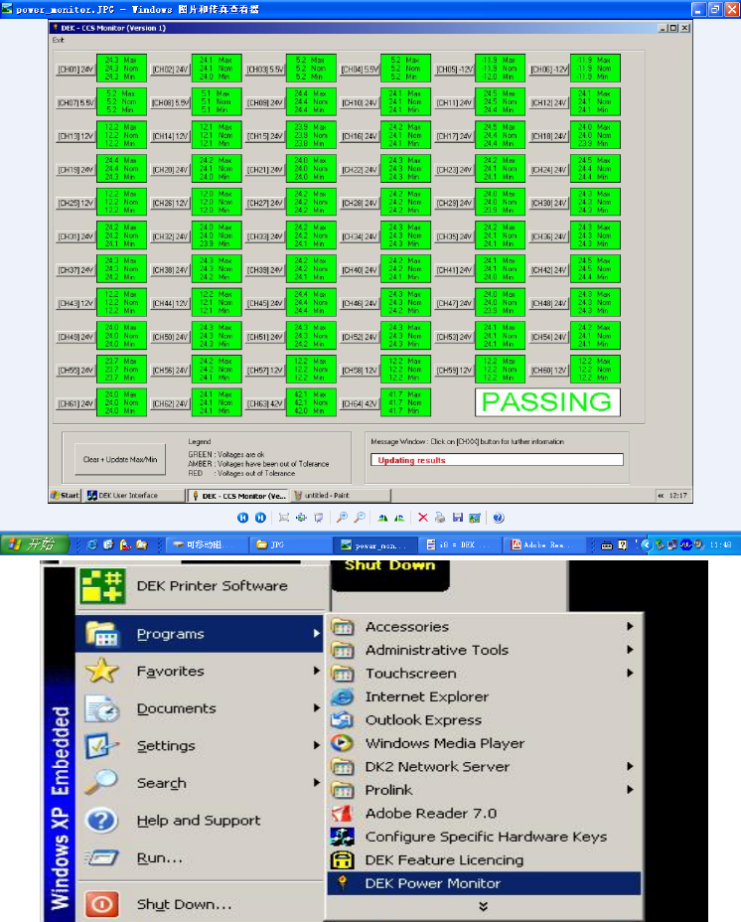
Task: Click the save floppy disk icon
Action: click(x=457, y=518)
